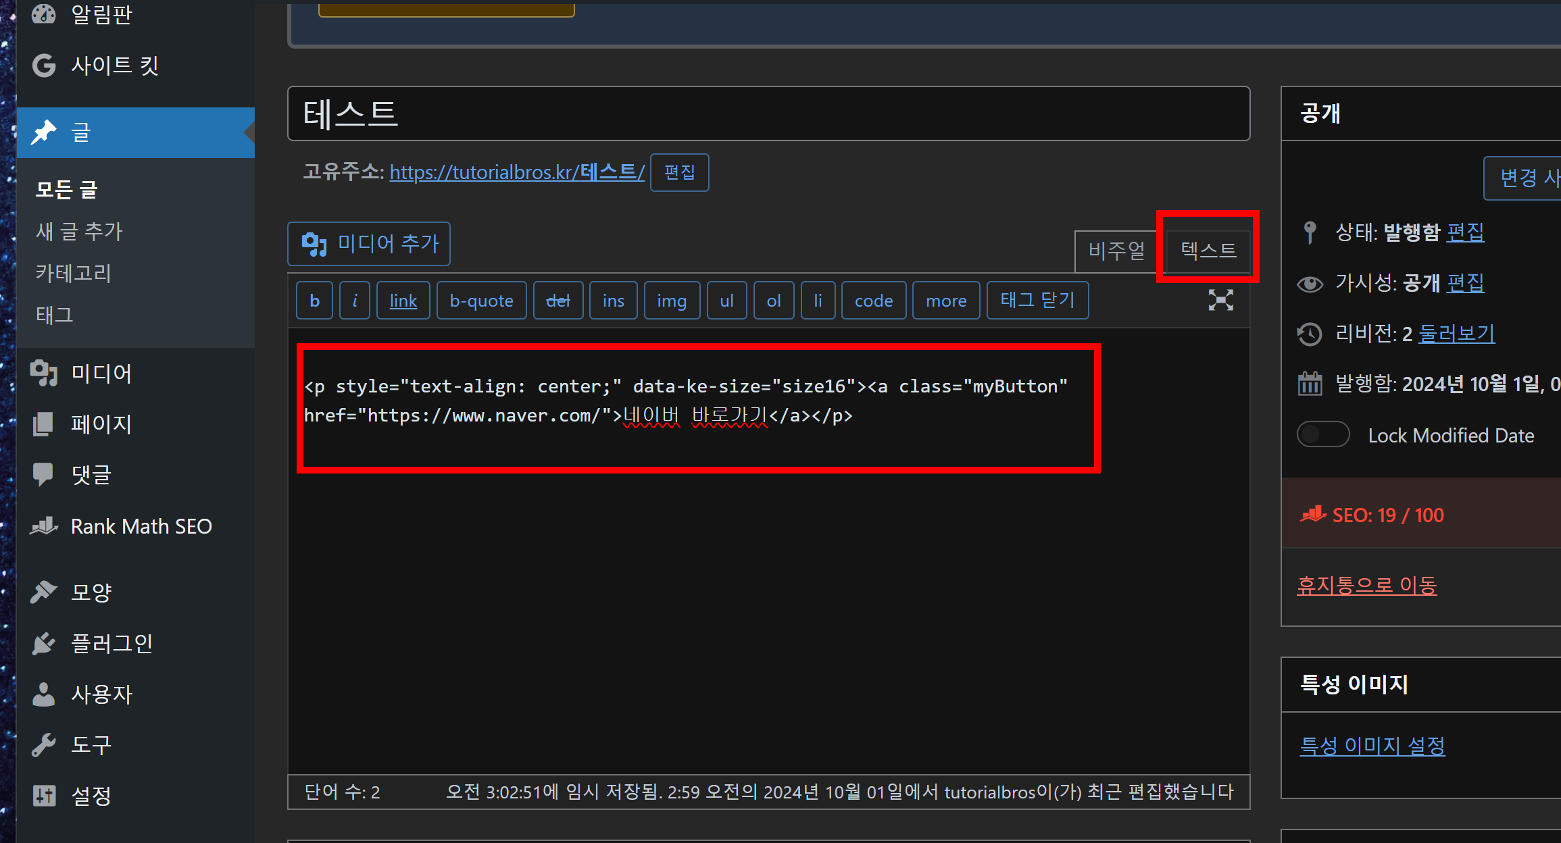1561x843 pixels.
Task: Click the permalink 편집 button
Action: 679,172
